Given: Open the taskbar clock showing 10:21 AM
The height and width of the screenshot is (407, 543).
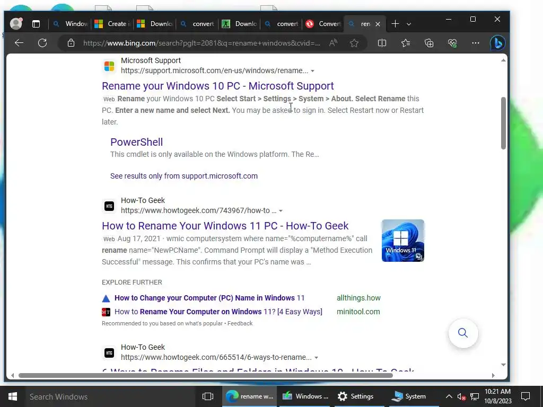Looking at the screenshot, I should point(497,396).
